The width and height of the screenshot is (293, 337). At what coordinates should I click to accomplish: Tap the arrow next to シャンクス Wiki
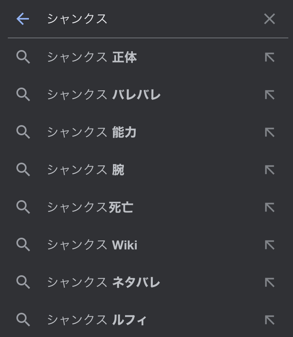[x=269, y=245]
